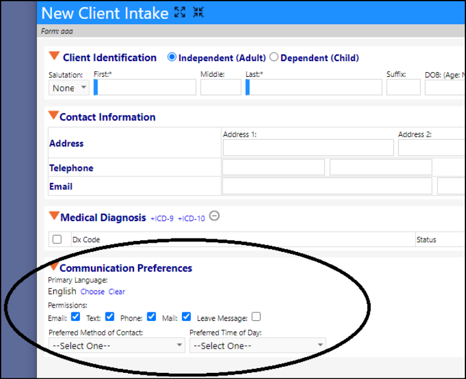Open the Salutation dropdown showing None
Image resolution: width=466 pixels, height=379 pixels.
69,88
